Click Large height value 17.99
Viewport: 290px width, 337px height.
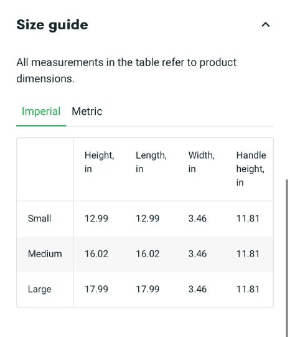96,289
